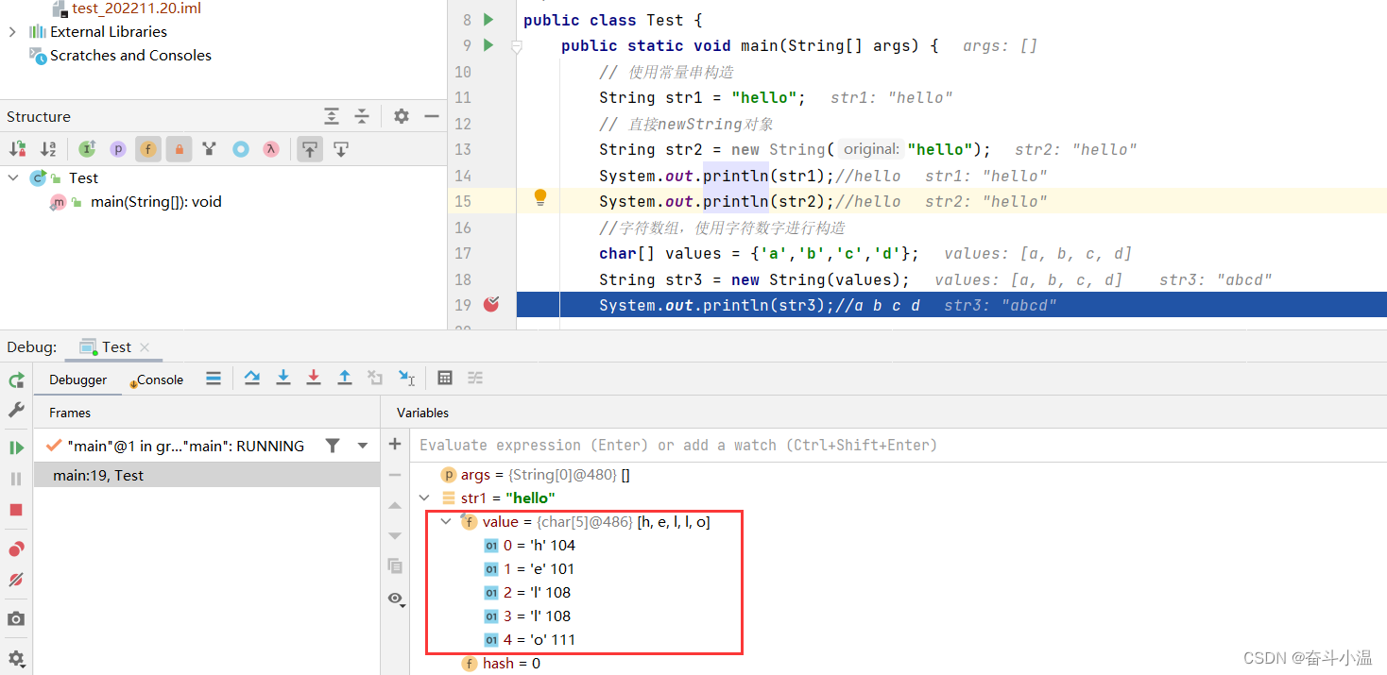
Task: Expand External Libraries in project tree
Action: point(12,31)
